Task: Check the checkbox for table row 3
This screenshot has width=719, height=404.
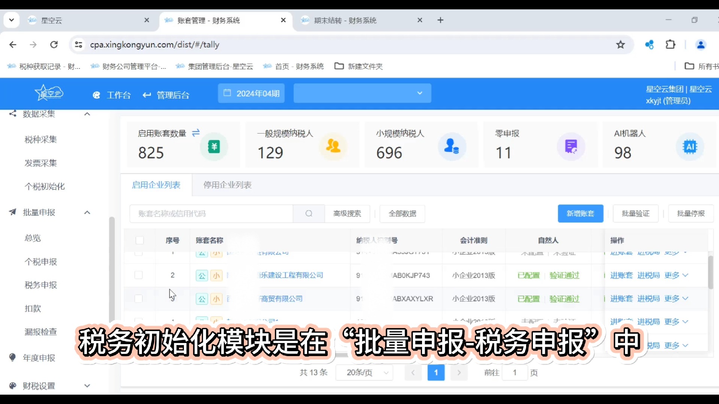Action: click(x=139, y=299)
